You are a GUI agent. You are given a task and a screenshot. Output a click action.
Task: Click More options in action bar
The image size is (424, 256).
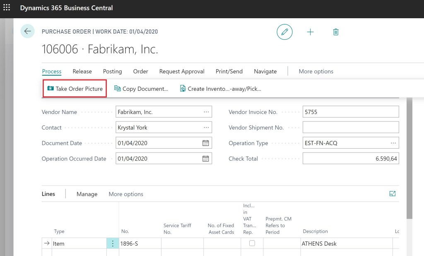click(x=316, y=71)
